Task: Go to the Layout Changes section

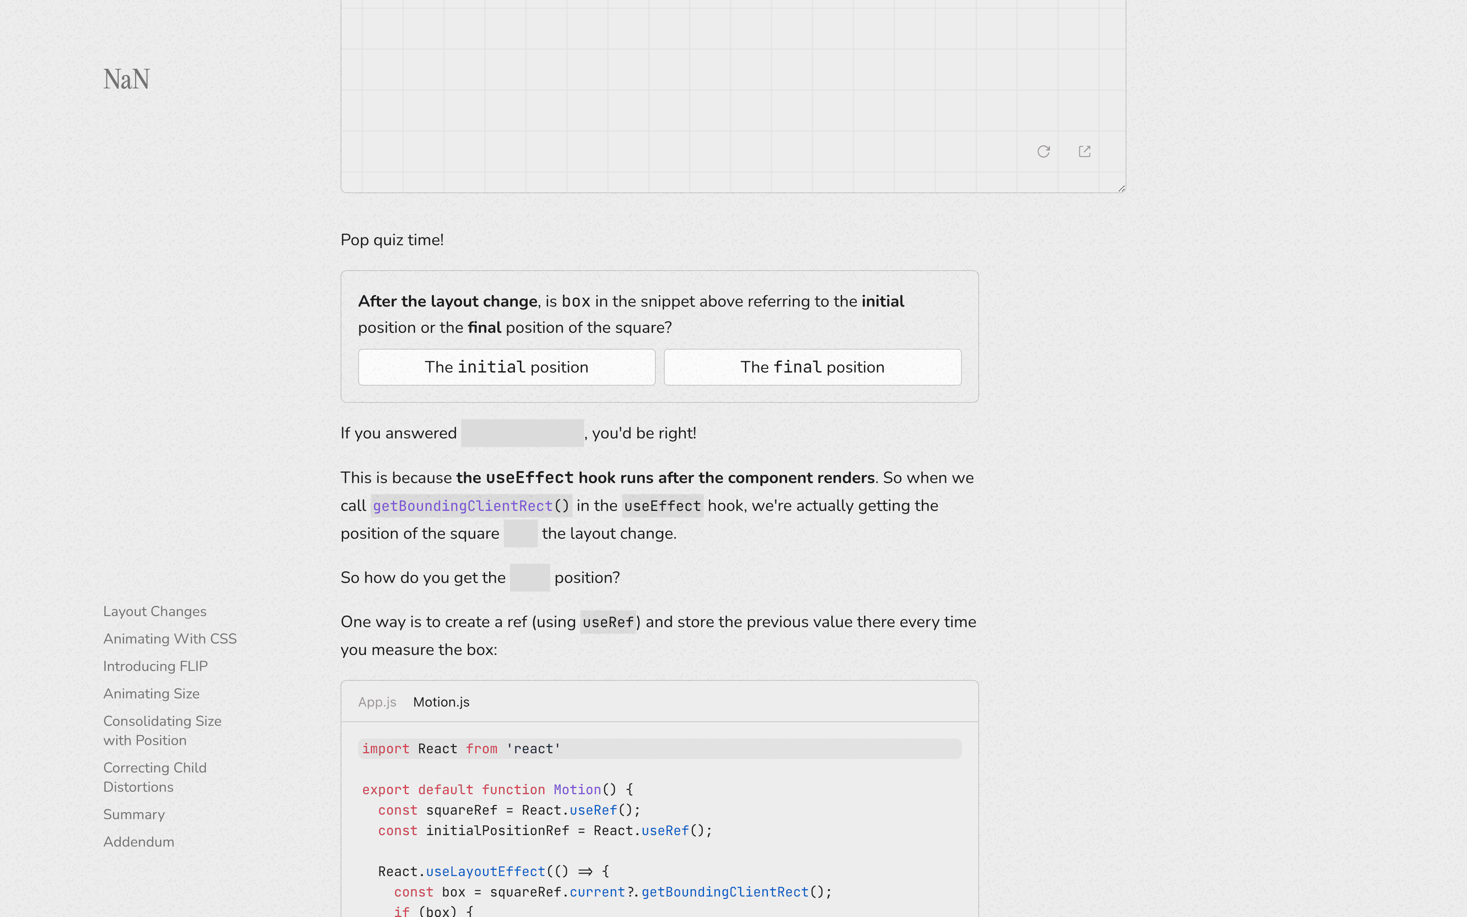Action: (155, 611)
